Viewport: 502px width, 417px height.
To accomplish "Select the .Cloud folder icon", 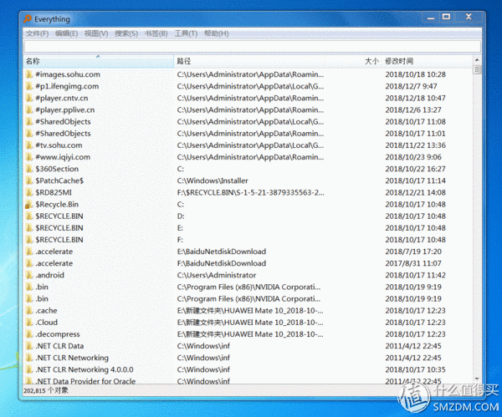I will [29, 323].
